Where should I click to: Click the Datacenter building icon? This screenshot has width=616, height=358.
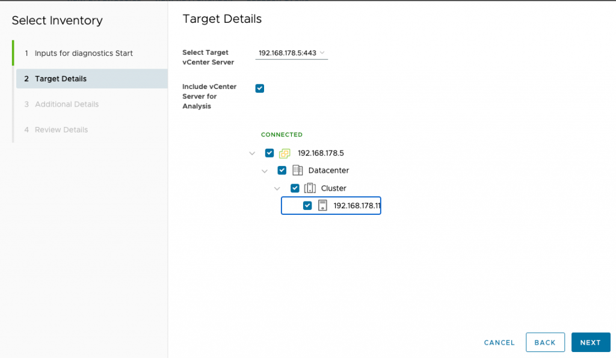pos(297,170)
